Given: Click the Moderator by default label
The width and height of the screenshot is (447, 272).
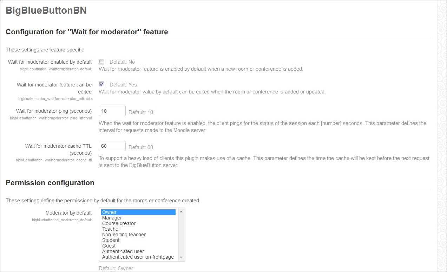Looking at the screenshot, I should [x=68, y=213].
